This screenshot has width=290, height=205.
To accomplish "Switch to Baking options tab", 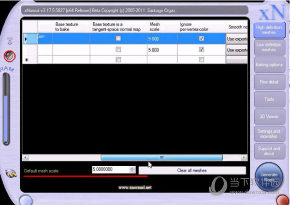I will (x=269, y=65).
